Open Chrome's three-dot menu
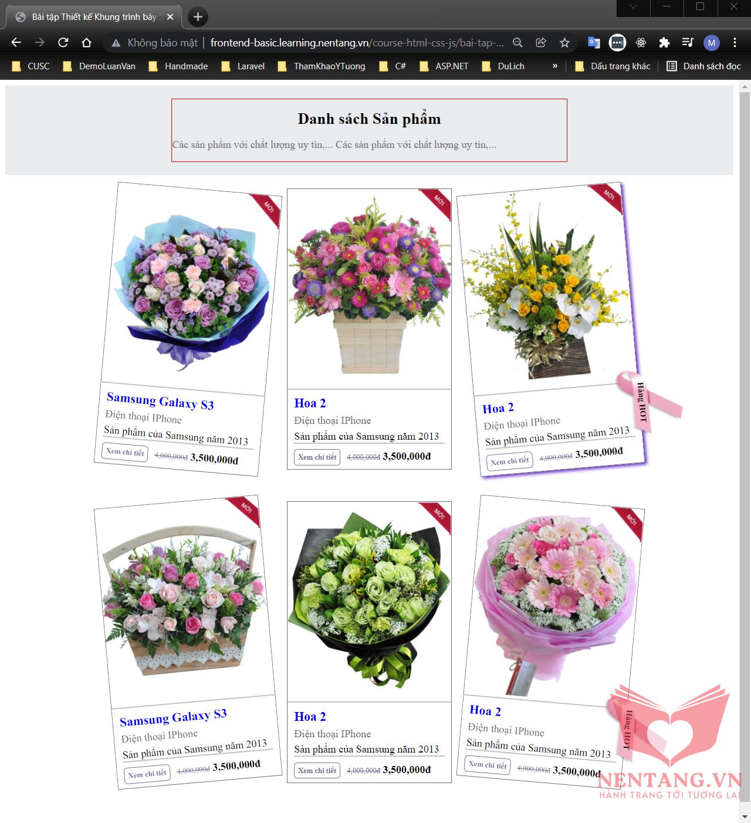 tap(735, 42)
